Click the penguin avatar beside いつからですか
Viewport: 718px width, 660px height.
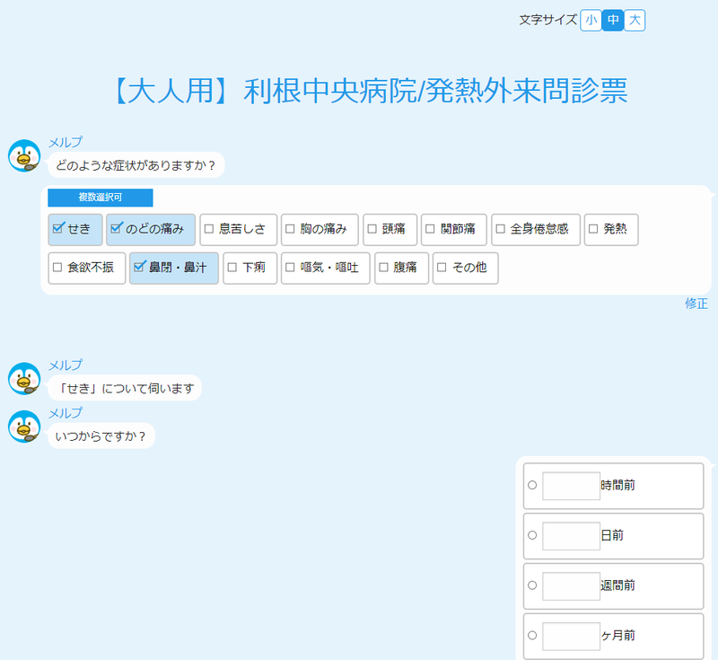point(24,427)
